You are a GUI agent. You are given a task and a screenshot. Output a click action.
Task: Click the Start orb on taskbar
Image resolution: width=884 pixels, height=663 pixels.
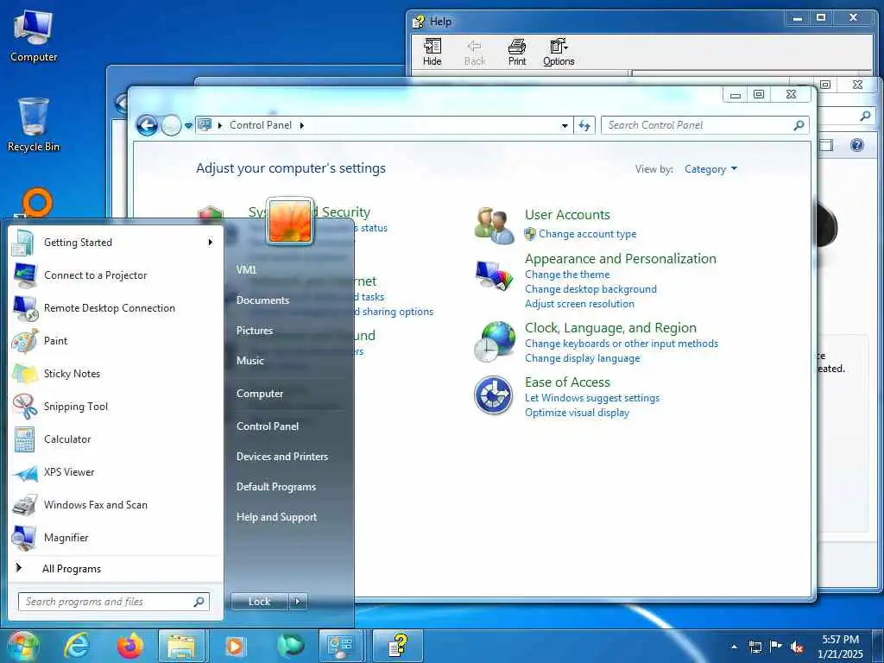point(22,646)
